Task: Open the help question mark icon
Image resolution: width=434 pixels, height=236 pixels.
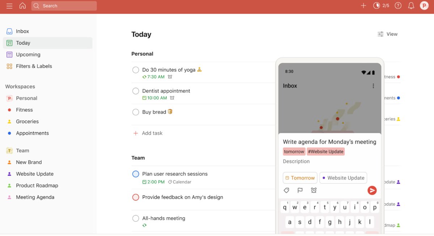Action: (x=398, y=6)
